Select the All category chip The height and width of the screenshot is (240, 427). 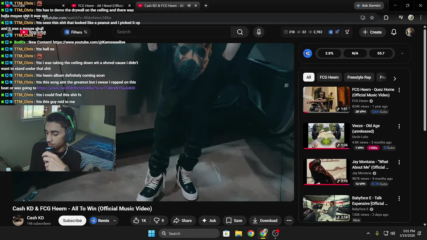pos(309,77)
